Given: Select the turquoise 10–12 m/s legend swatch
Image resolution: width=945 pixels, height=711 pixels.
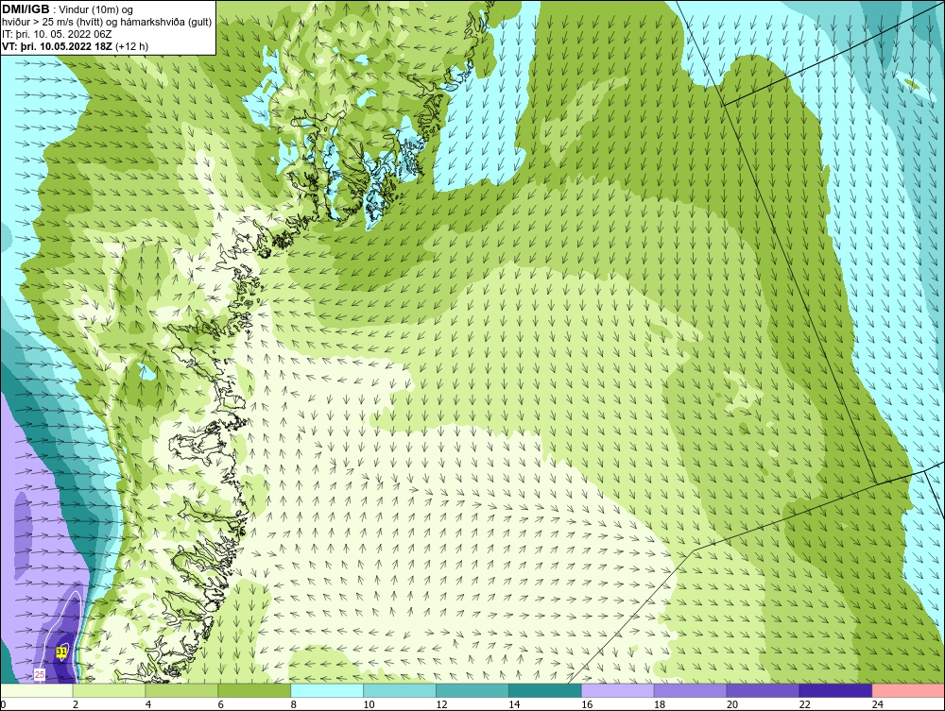Looking at the screenshot, I should [400, 690].
